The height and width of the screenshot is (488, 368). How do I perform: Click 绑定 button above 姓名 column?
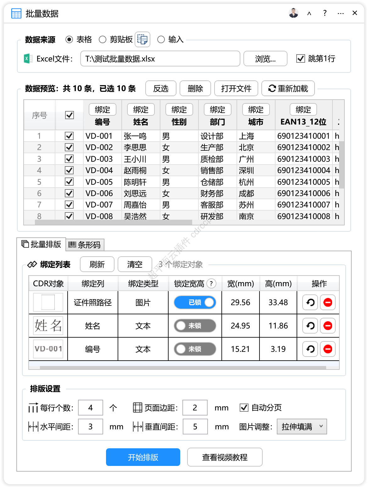pos(141,110)
